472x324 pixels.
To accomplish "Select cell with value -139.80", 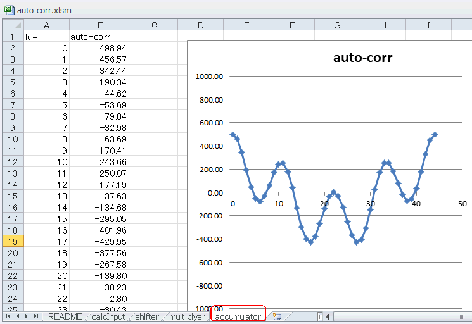I will [101, 276].
